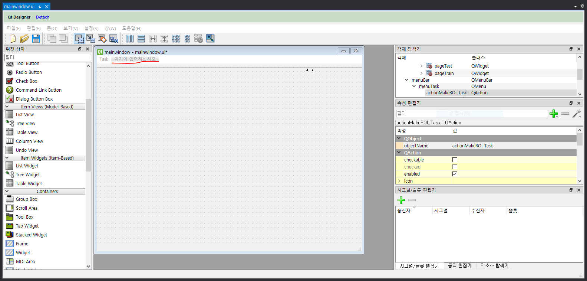Open the 파일(F) menu

pos(14,28)
